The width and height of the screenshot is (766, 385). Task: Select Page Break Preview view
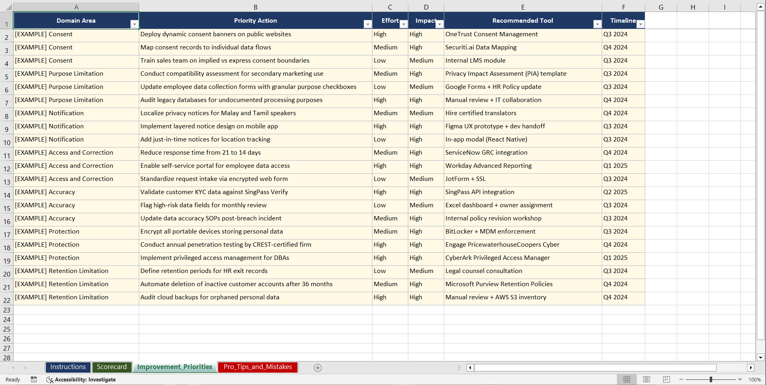click(x=666, y=379)
